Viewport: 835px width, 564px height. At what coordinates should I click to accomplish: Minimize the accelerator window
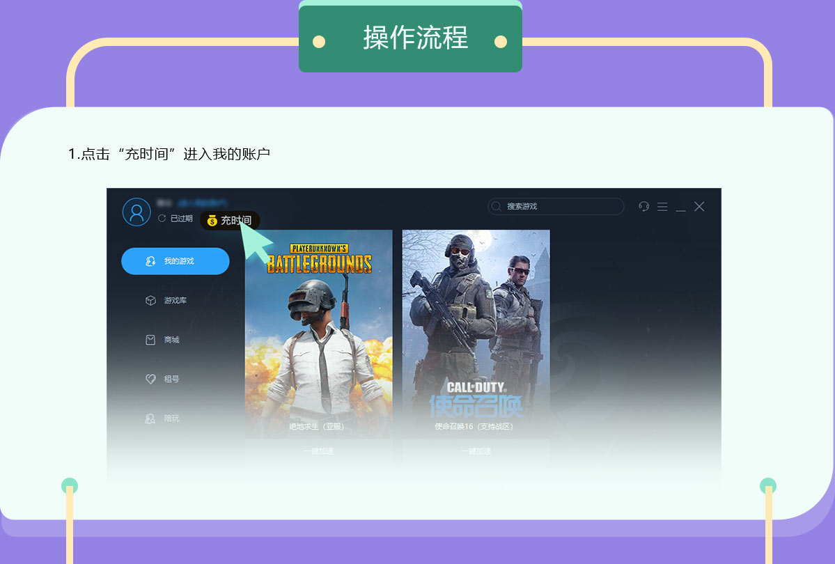coord(680,210)
